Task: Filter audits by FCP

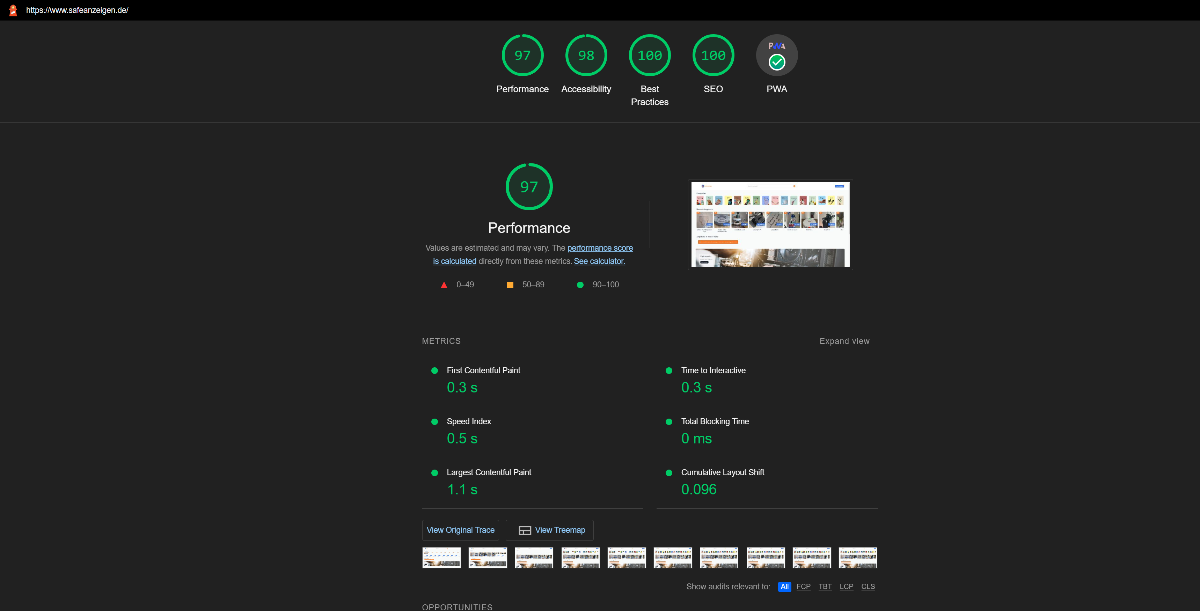Action: pos(803,587)
